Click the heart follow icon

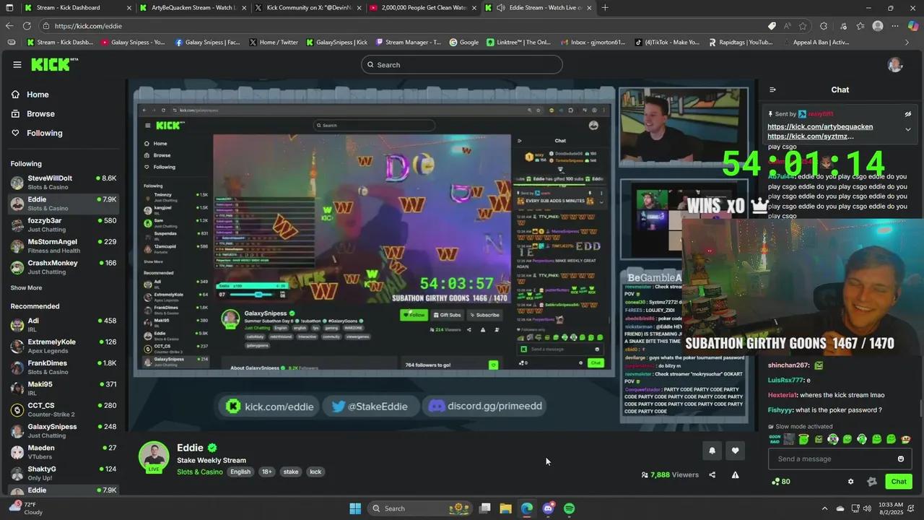pos(735,451)
